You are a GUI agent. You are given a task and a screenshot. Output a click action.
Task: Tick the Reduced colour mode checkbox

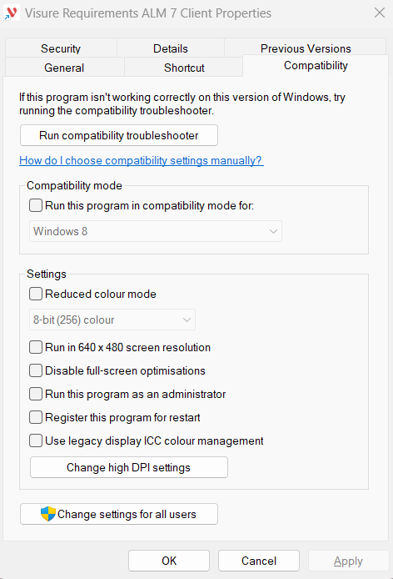point(36,294)
